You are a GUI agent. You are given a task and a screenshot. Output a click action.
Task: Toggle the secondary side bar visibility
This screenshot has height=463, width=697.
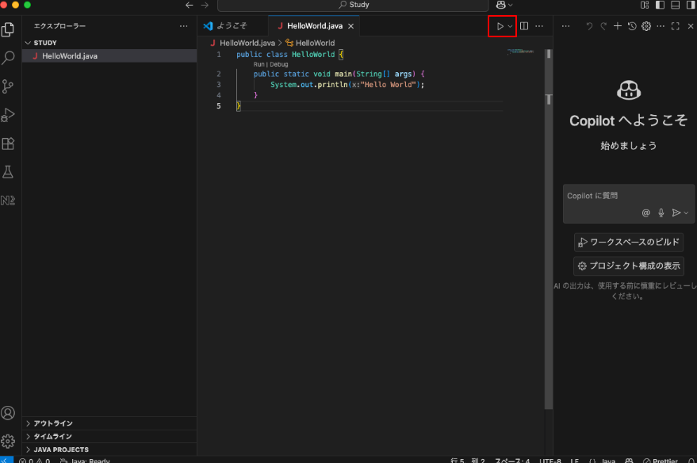point(691,5)
